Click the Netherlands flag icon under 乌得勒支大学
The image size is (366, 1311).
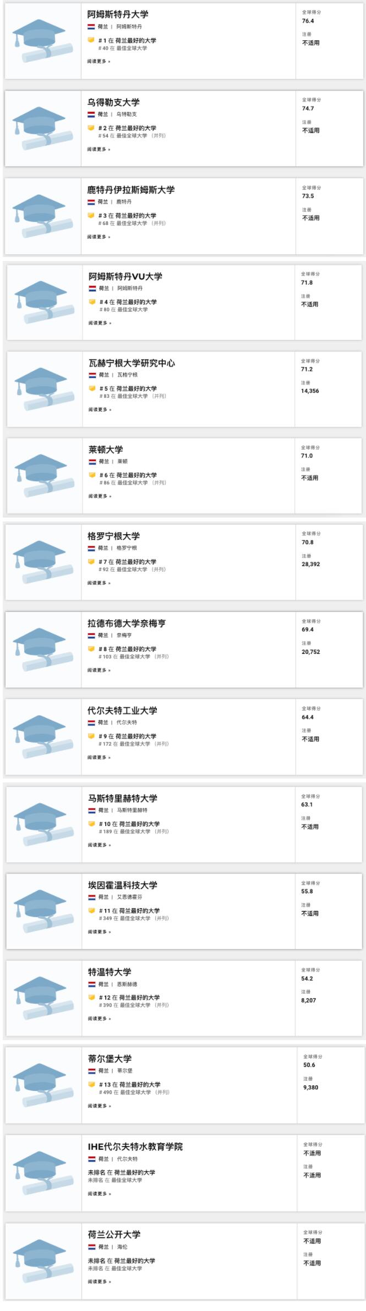91,114
